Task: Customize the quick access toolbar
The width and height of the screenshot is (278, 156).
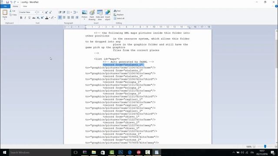Action: 18,2
